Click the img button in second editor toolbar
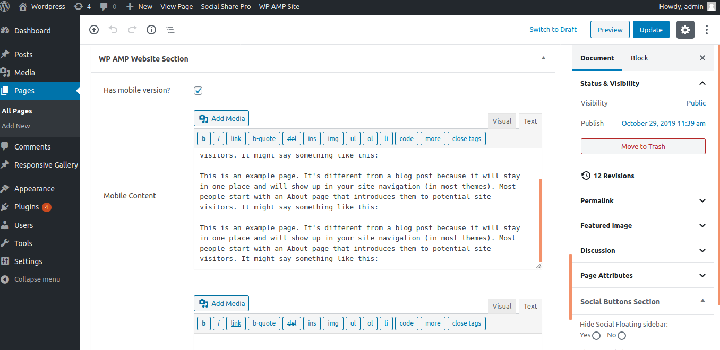720x350 pixels. point(333,323)
